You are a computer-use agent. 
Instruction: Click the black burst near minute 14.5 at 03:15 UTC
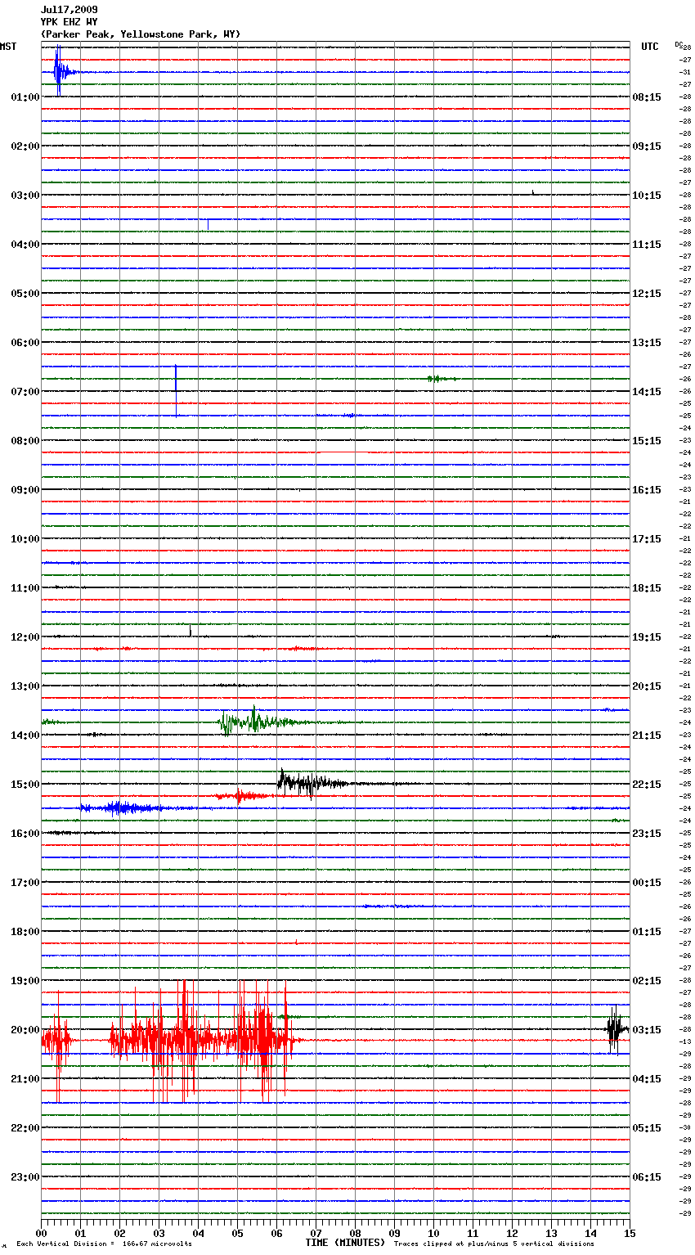tap(617, 1029)
